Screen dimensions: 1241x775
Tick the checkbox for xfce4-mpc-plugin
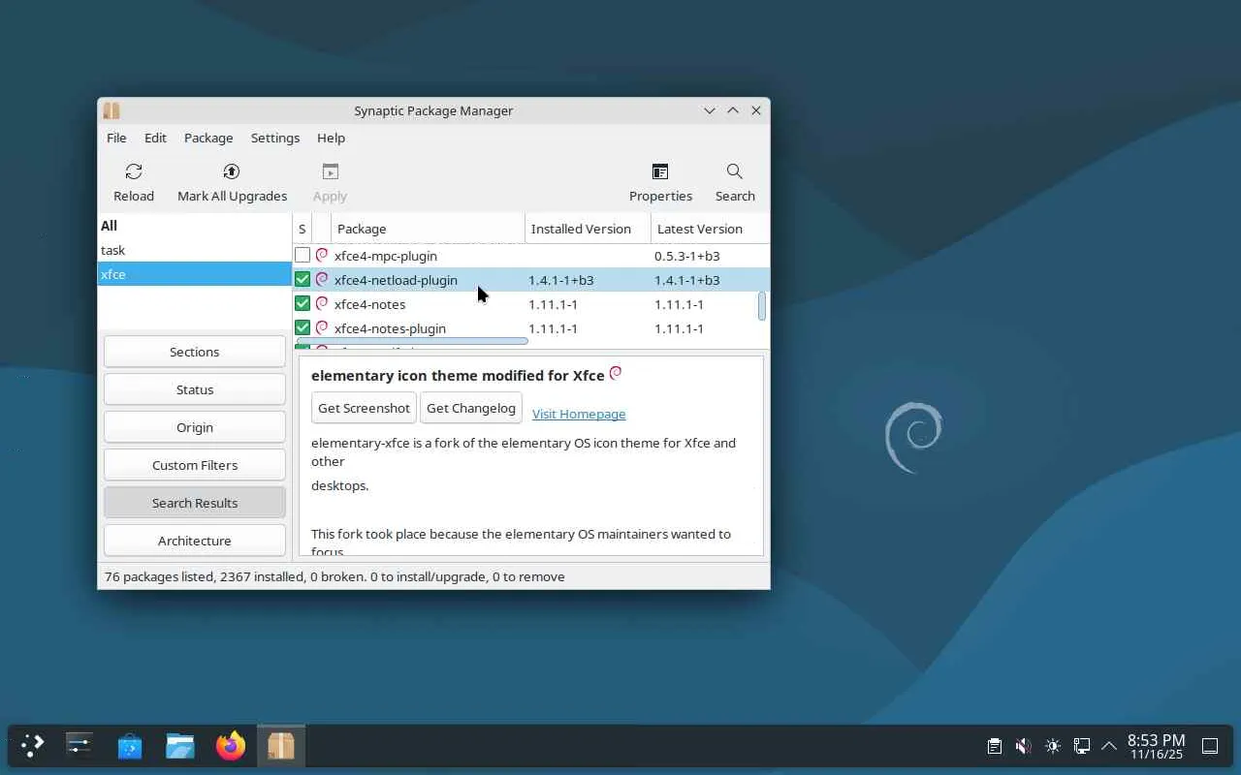(302, 256)
